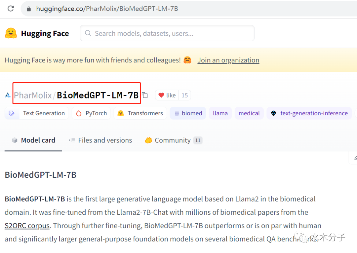This screenshot has width=357, height=253.
Task: Click the Hugging Face home text
Action: point(45,33)
